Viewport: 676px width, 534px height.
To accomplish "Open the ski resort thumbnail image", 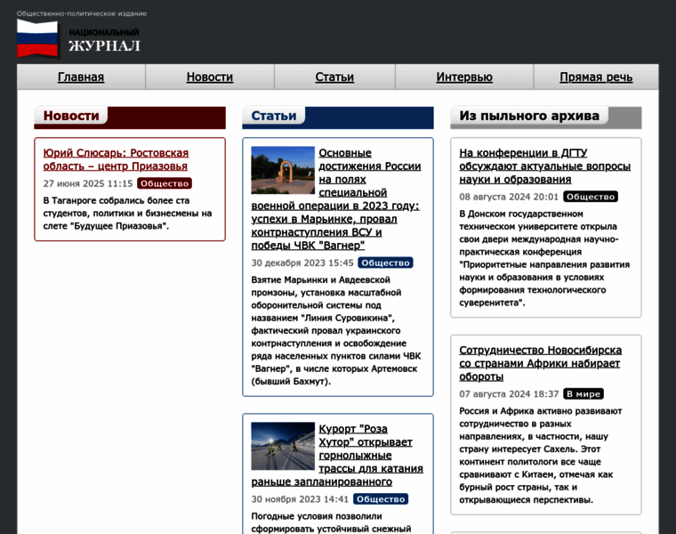I will coord(283,446).
